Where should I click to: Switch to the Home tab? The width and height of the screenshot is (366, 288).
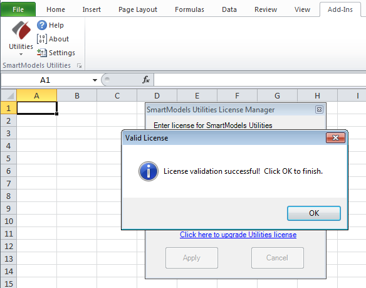[x=56, y=9]
